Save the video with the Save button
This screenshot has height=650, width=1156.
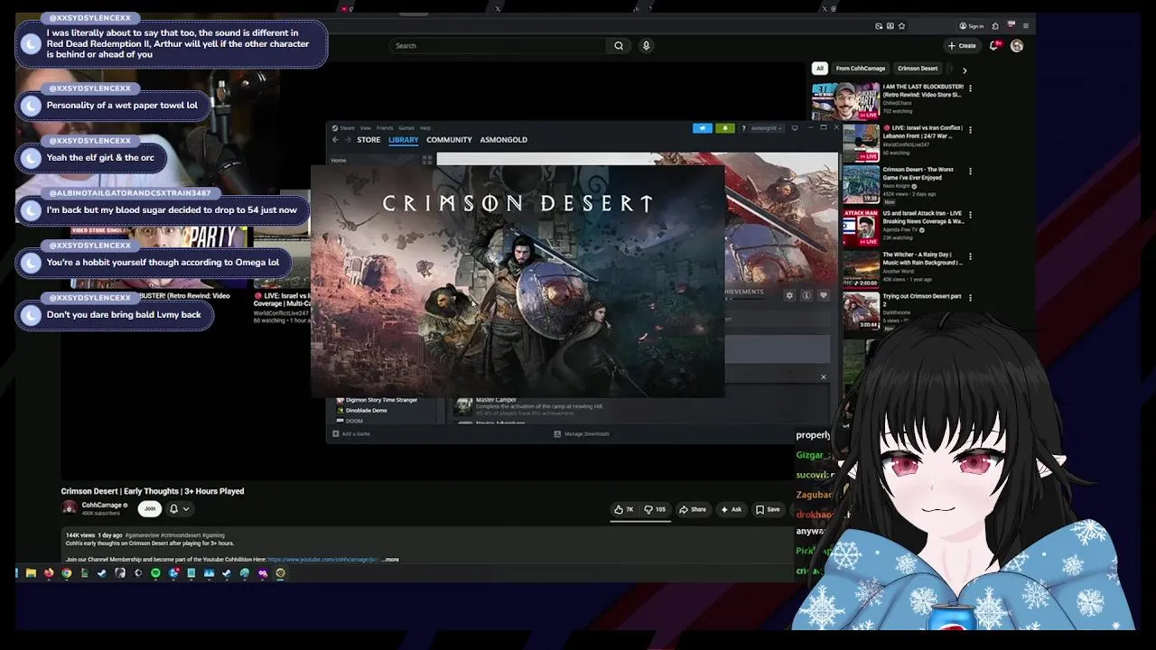[x=768, y=509]
